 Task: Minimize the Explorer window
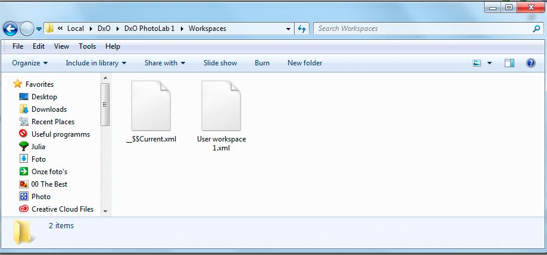pos(493,7)
